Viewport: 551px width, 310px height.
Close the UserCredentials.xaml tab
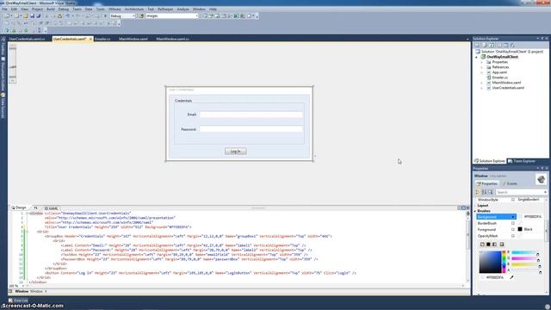tap(90, 39)
